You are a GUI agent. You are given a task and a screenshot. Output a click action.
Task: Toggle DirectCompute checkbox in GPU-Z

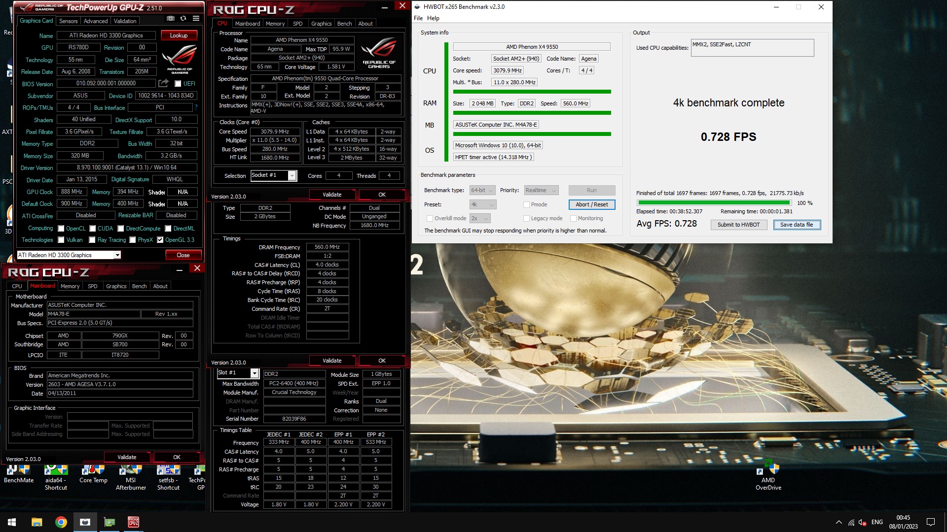click(x=121, y=229)
